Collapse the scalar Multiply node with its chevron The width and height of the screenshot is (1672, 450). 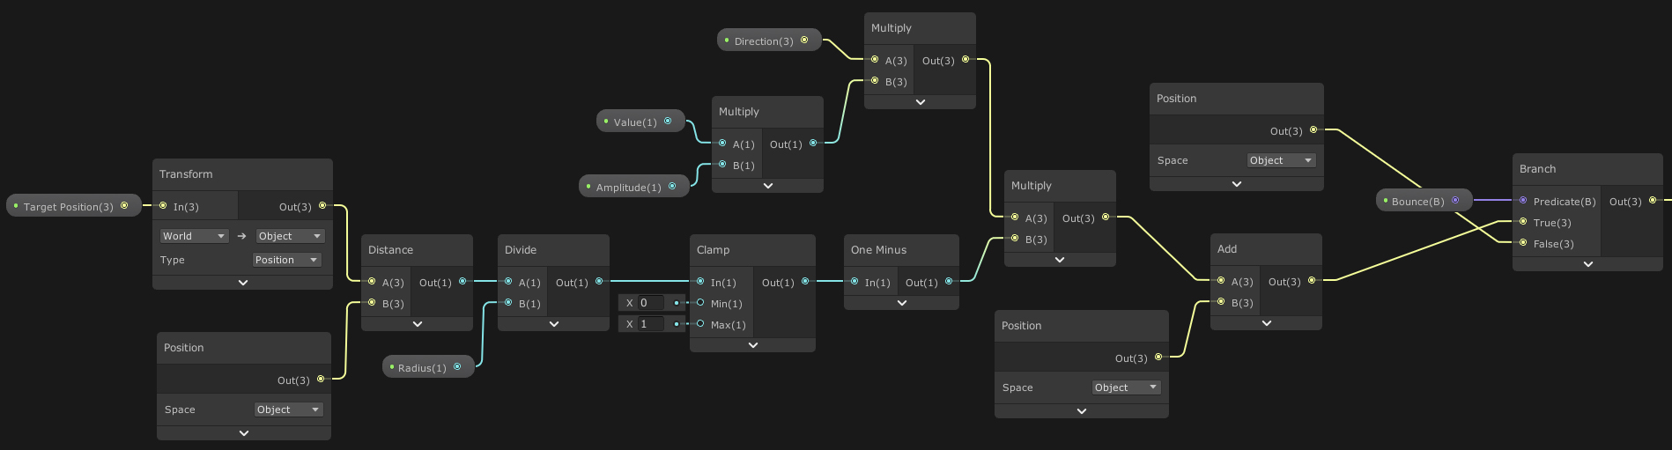(x=768, y=186)
